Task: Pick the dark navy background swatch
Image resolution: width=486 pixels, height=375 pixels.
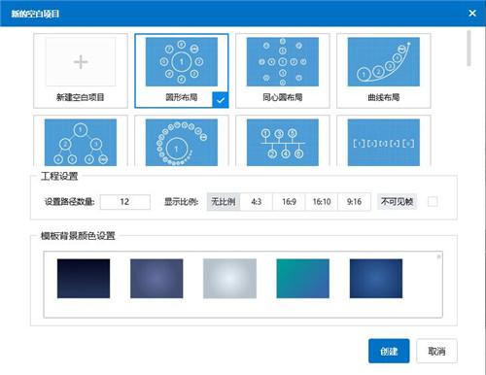Action: coord(84,279)
